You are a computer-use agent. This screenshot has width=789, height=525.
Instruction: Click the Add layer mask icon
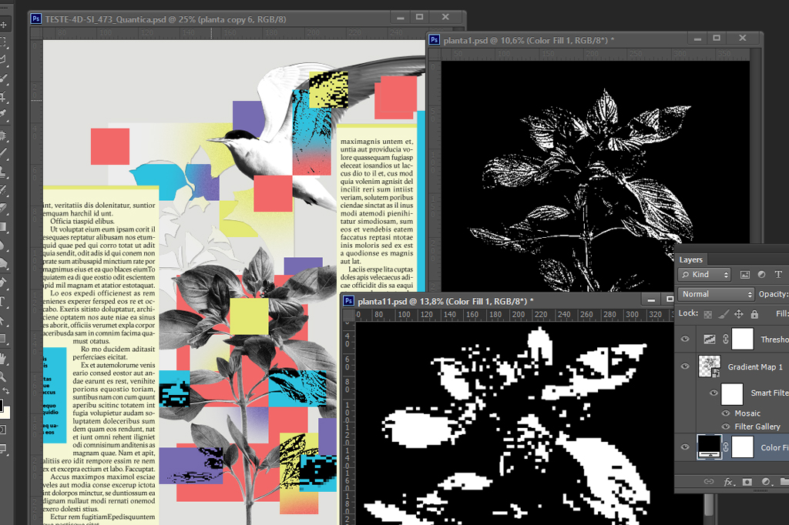click(x=747, y=482)
